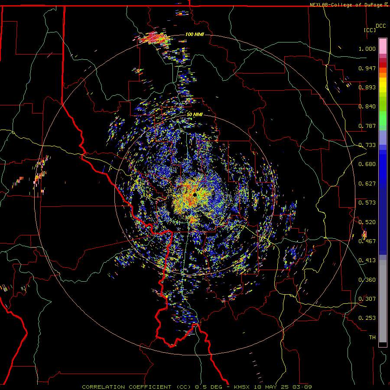Select the 0.413 legend value
Screen dimensions: 390x390
coord(367,260)
